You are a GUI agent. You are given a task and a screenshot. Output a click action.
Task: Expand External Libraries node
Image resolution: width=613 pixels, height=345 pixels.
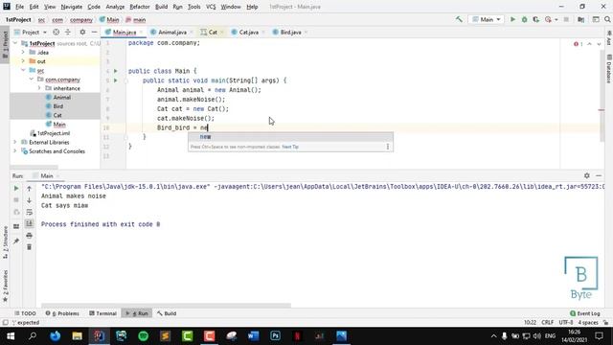15,142
